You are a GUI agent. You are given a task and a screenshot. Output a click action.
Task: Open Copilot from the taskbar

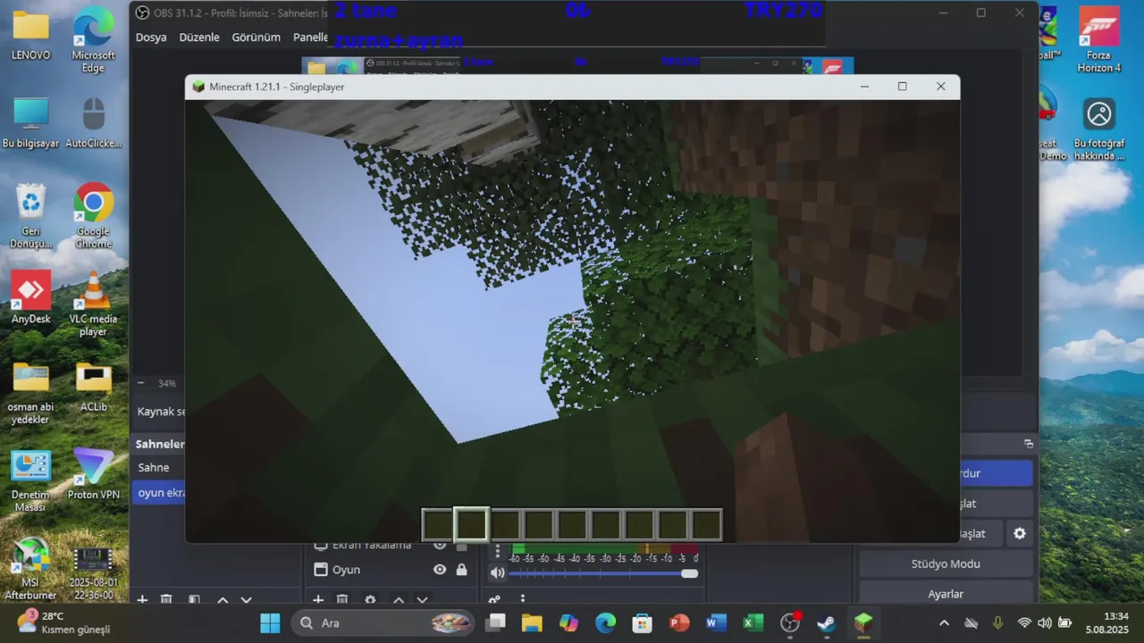pyautogui.click(x=568, y=622)
